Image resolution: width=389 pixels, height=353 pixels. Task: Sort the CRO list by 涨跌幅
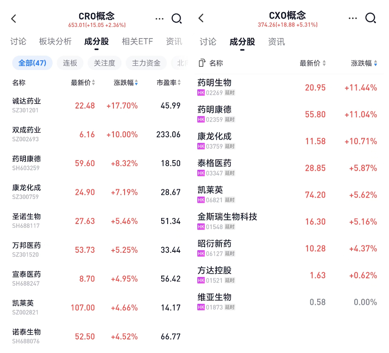click(126, 83)
